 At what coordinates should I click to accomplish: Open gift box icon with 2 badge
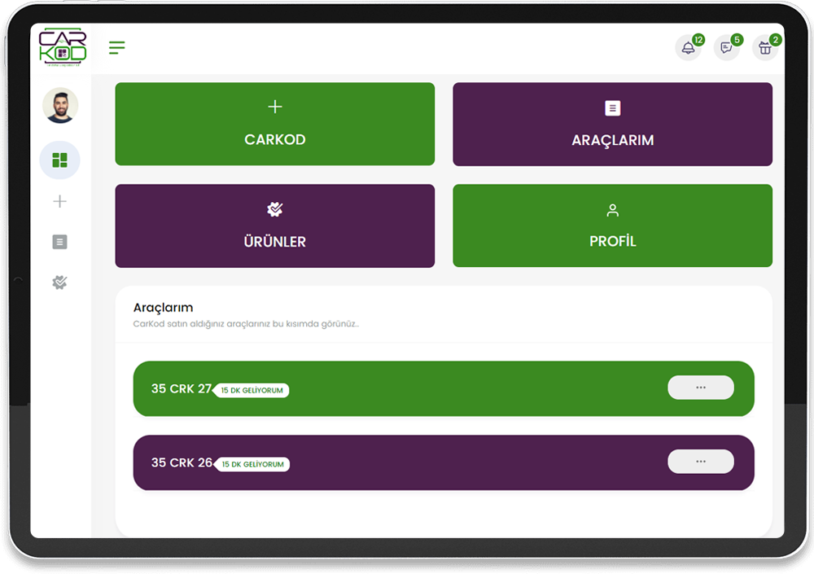(764, 48)
